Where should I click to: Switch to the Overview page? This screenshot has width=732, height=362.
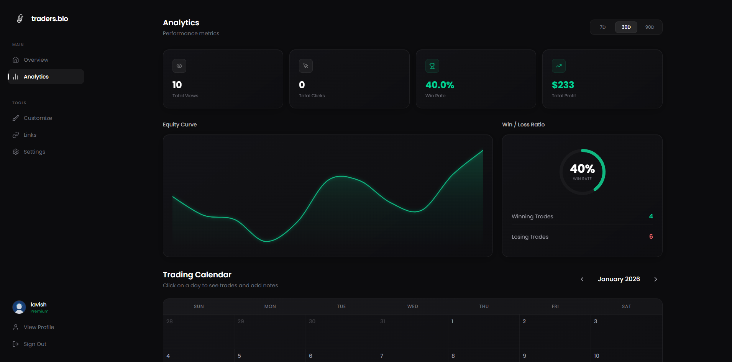pos(35,59)
